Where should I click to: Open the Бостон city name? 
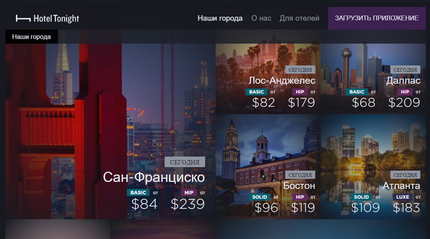point(299,186)
